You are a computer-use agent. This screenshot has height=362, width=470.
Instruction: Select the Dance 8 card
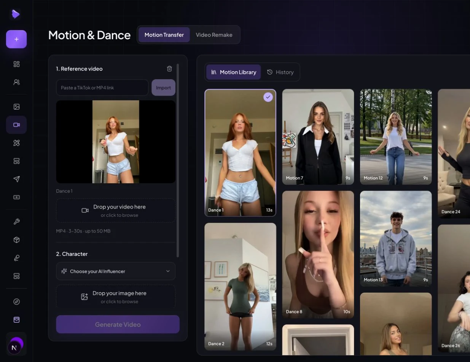click(318, 255)
